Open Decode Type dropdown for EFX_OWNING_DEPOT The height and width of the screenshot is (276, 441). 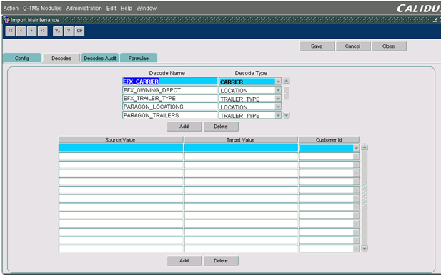[x=278, y=90]
